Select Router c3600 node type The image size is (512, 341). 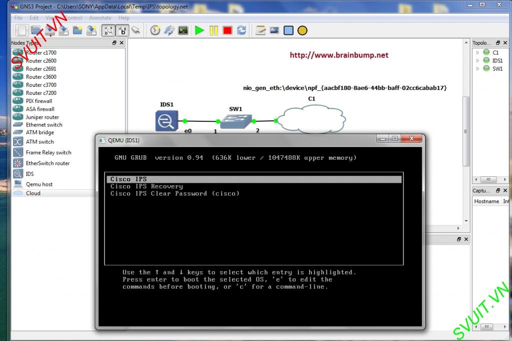(41, 77)
